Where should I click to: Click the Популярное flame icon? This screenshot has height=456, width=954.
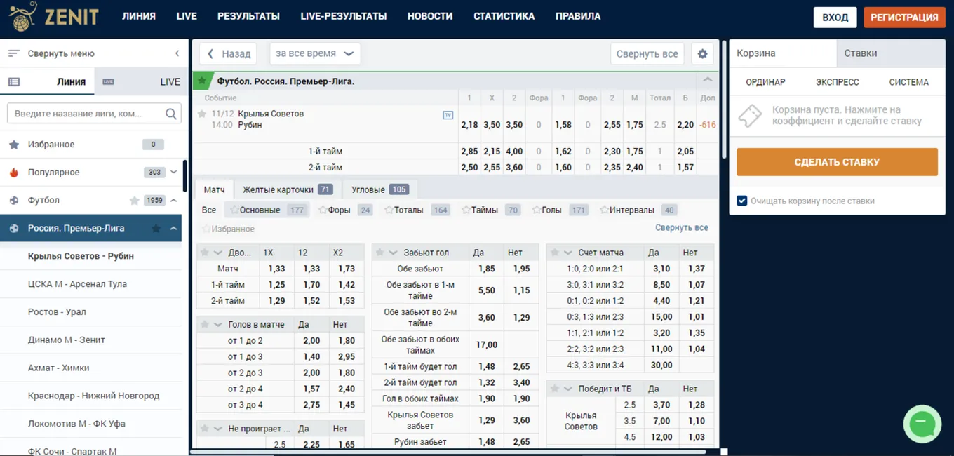tap(14, 173)
